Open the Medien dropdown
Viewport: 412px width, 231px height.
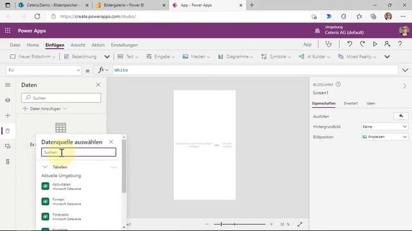pos(196,56)
